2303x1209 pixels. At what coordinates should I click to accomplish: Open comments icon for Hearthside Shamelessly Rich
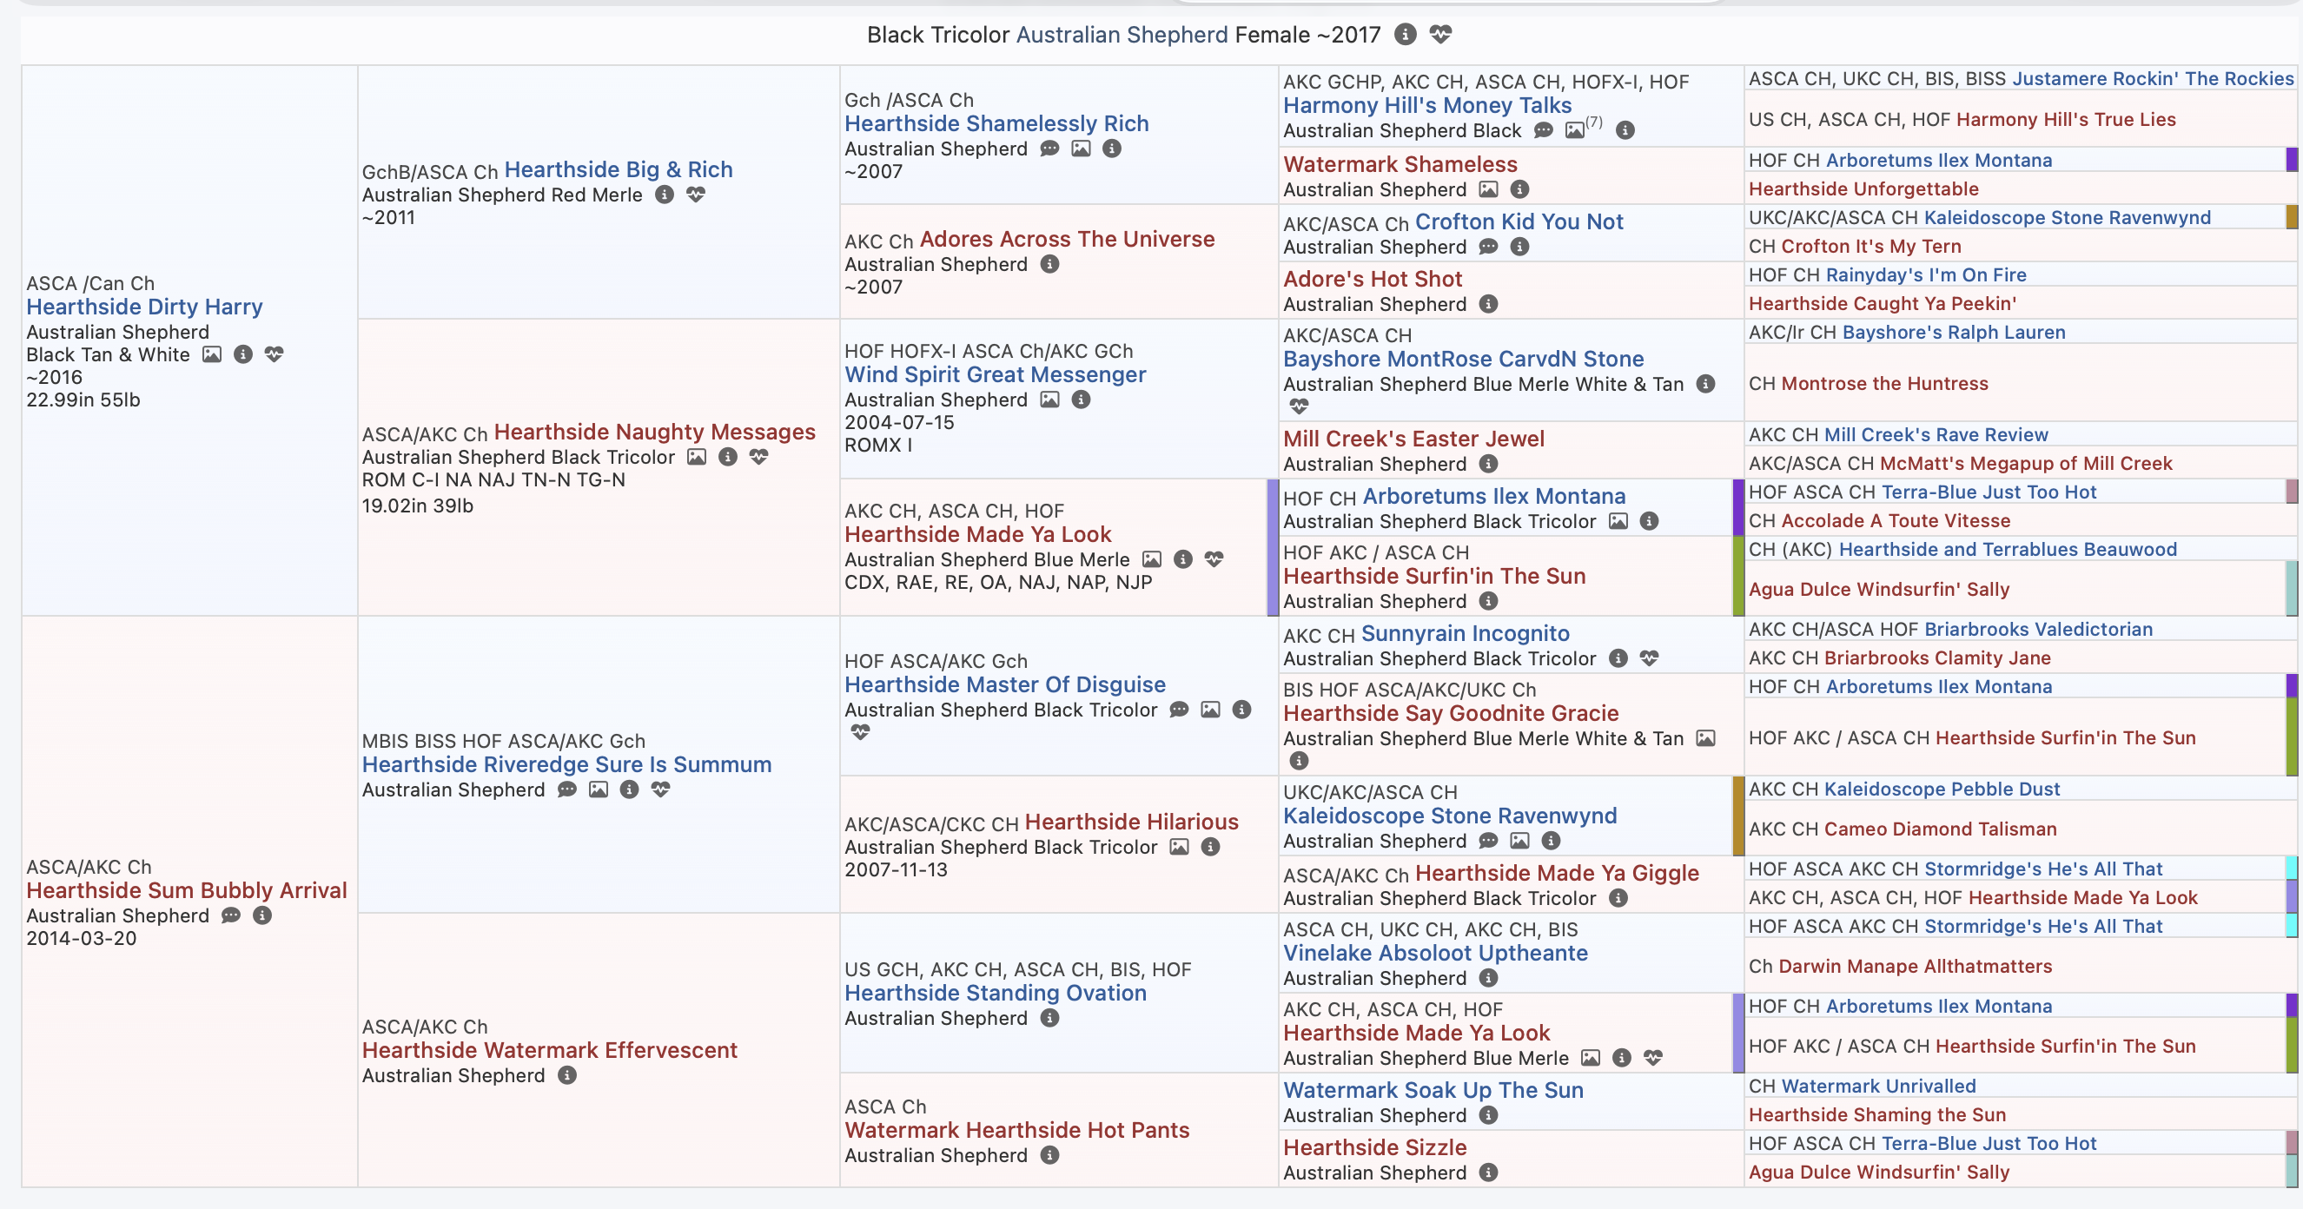click(1049, 149)
